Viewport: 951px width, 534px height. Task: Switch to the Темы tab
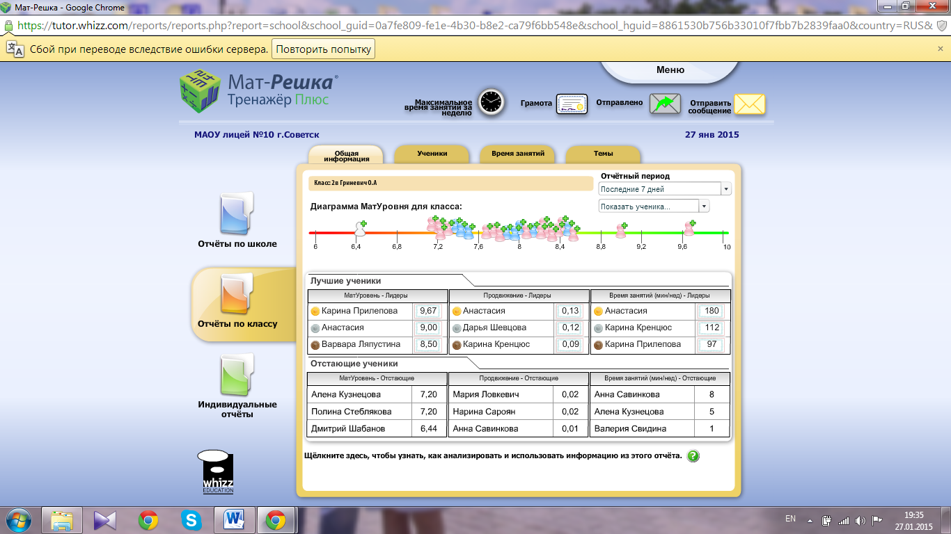(x=603, y=154)
